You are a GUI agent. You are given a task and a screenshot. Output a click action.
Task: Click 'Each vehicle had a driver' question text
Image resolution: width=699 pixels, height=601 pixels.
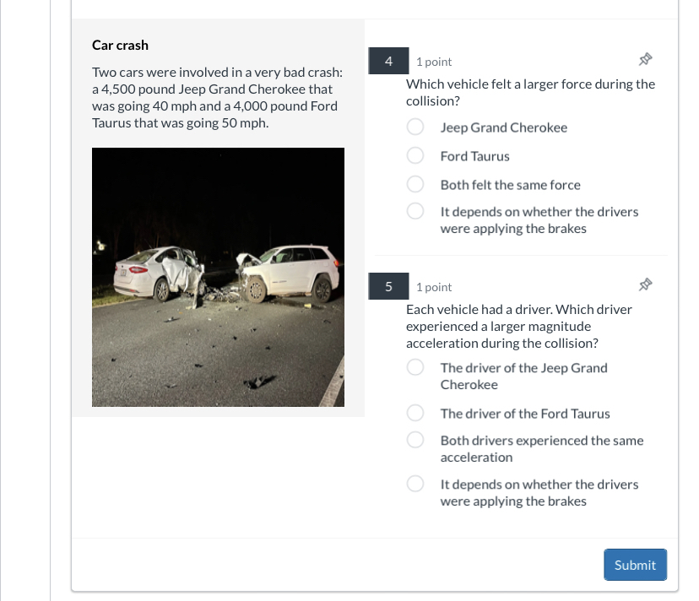pos(519,327)
